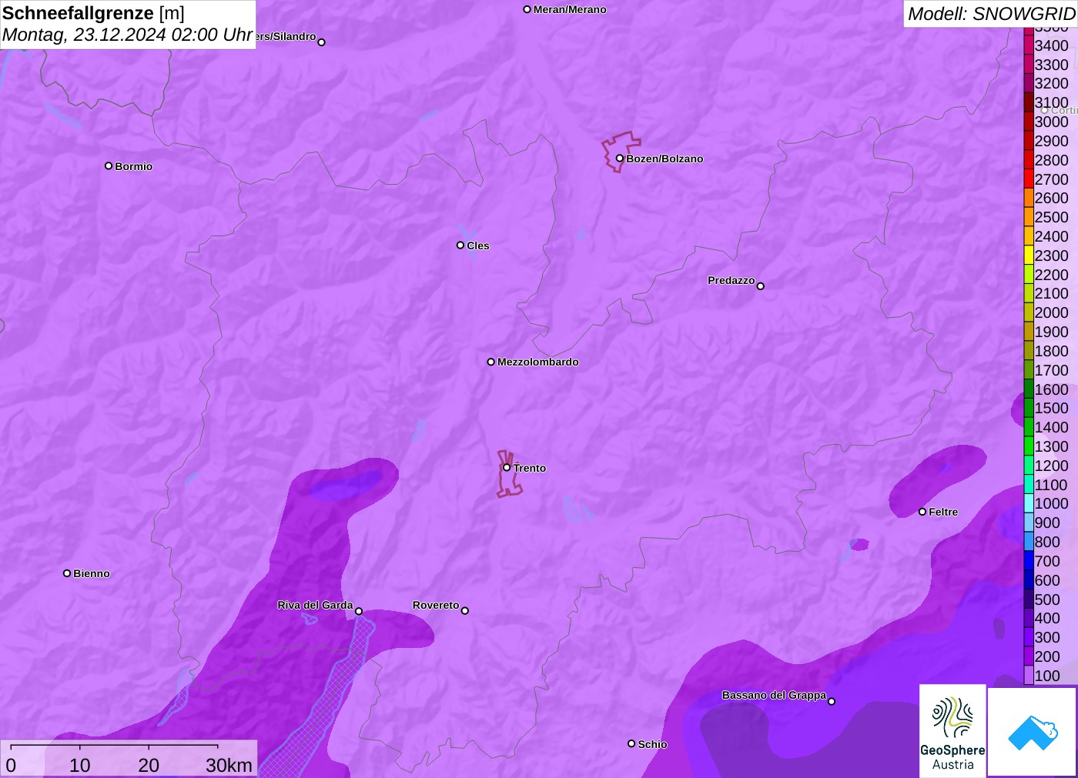Click the 2300 m yellow legend swatch

coord(1029,255)
